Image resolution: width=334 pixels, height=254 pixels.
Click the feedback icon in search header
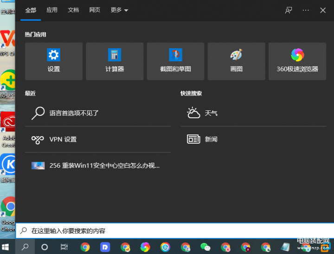289,10
